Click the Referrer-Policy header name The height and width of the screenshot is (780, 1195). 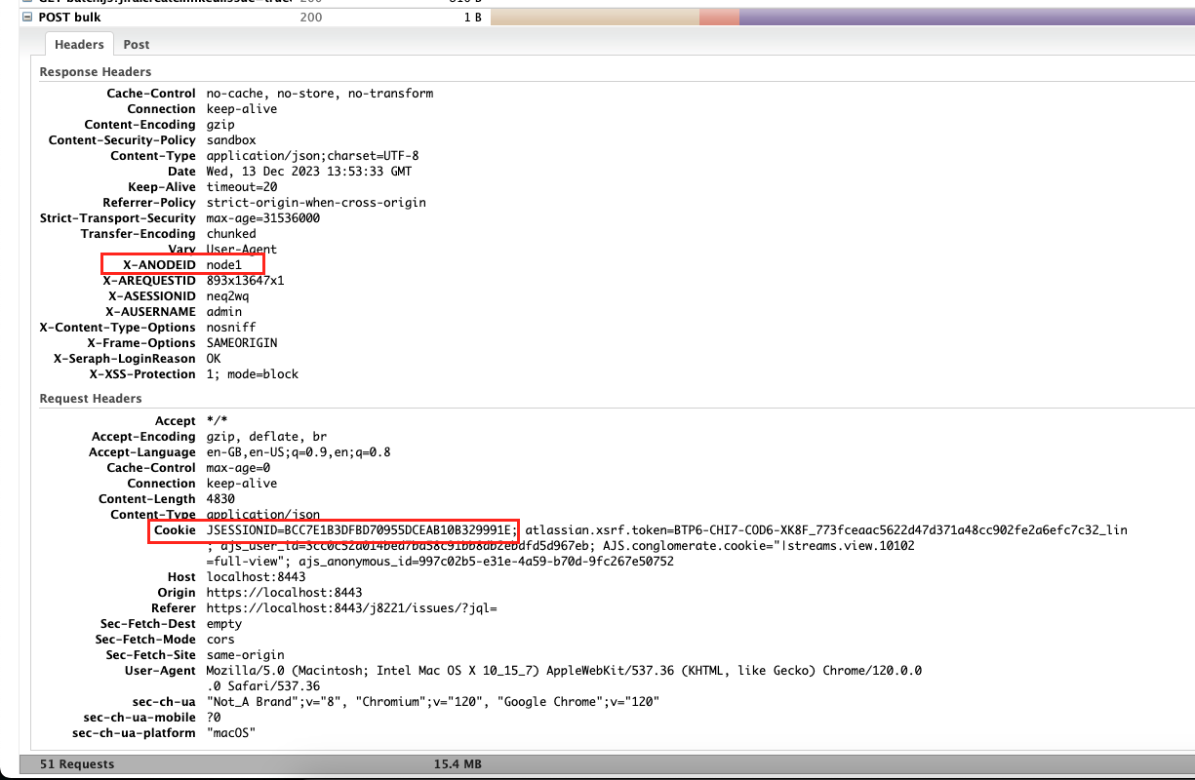[x=149, y=203]
